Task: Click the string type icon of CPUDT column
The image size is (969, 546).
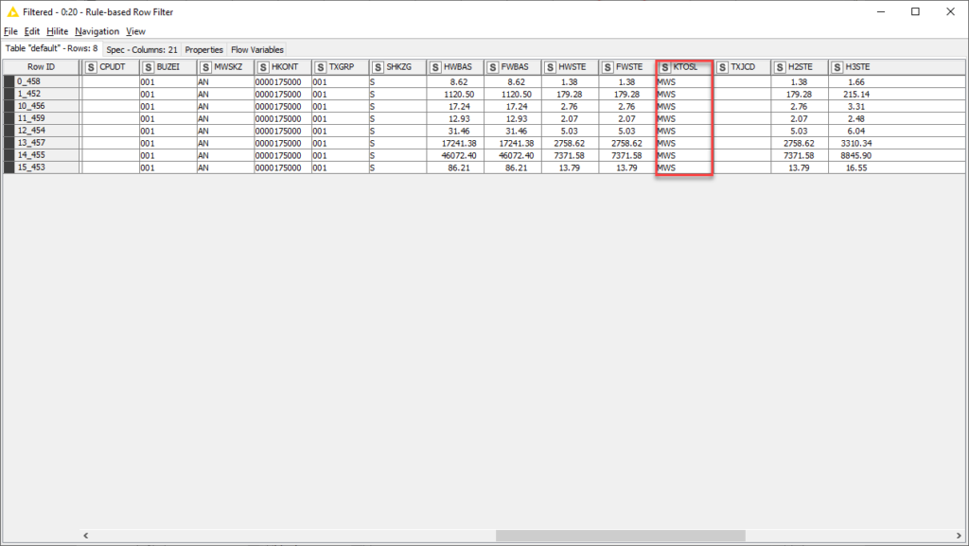Action: coord(91,67)
